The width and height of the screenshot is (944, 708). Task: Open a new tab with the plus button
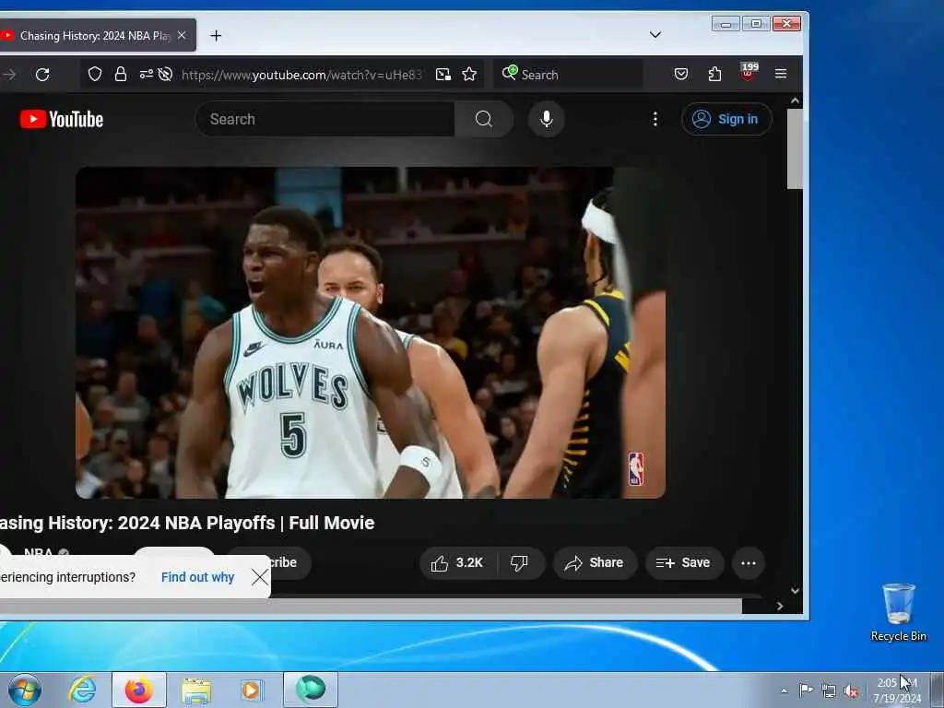(x=216, y=36)
